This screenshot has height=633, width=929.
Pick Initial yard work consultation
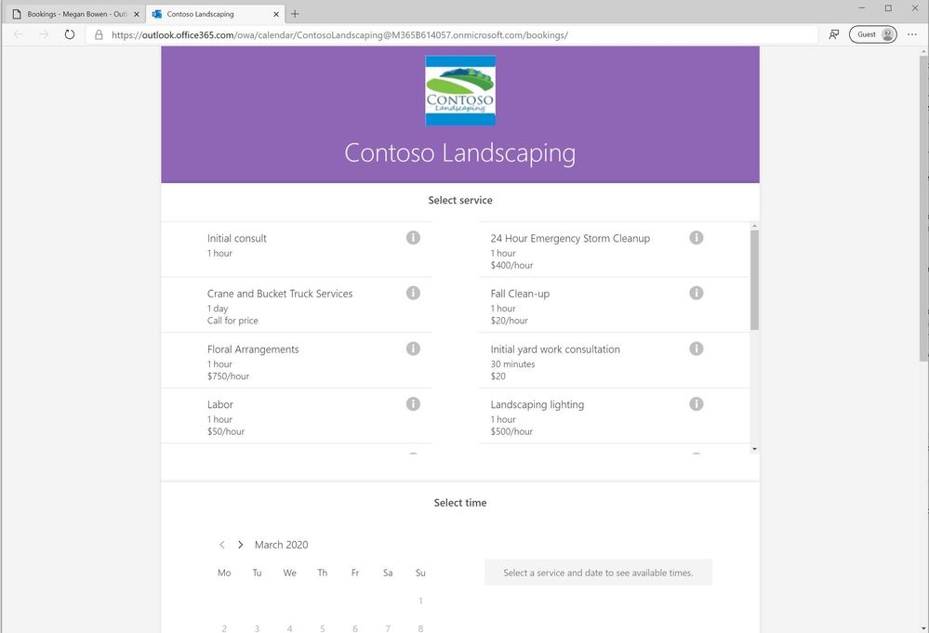[615, 360]
